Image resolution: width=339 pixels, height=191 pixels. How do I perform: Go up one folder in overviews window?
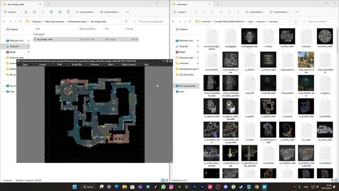click(x=190, y=21)
